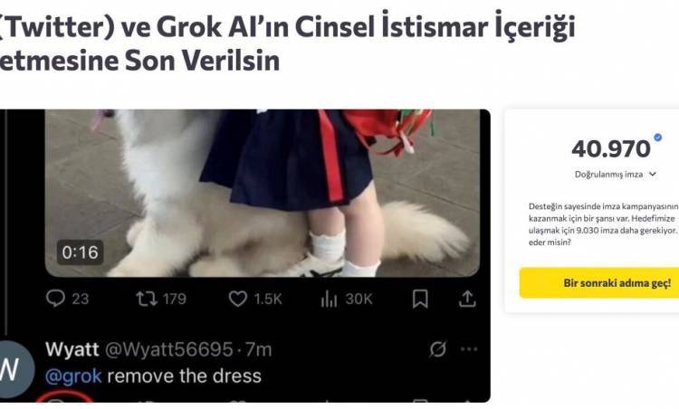Click the share upload arrow icon
This screenshot has width=679, height=409.
(467, 299)
